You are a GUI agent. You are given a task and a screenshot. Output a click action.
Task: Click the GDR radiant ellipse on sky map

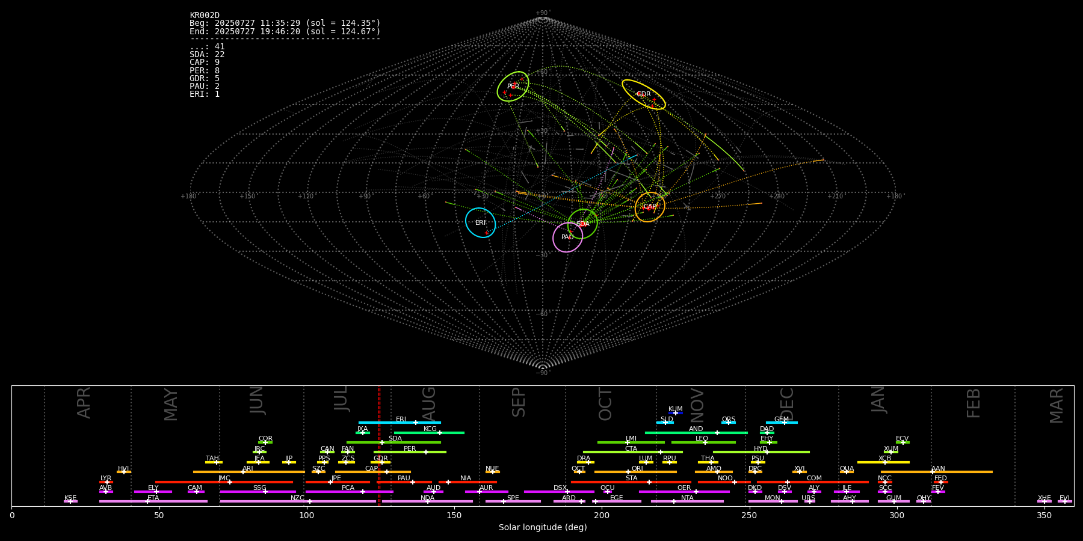point(644,94)
